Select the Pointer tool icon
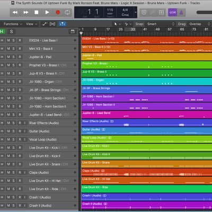Viewport: 212px width, 212px height. 116,24
